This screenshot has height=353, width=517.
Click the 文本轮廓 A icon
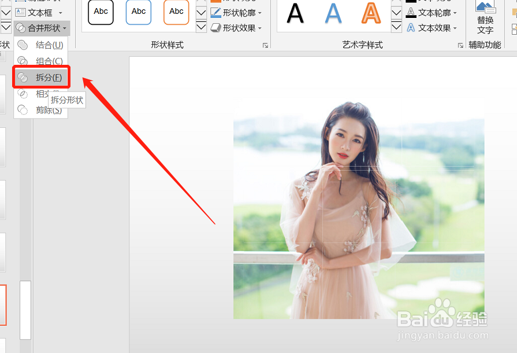[x=411, y=13]
